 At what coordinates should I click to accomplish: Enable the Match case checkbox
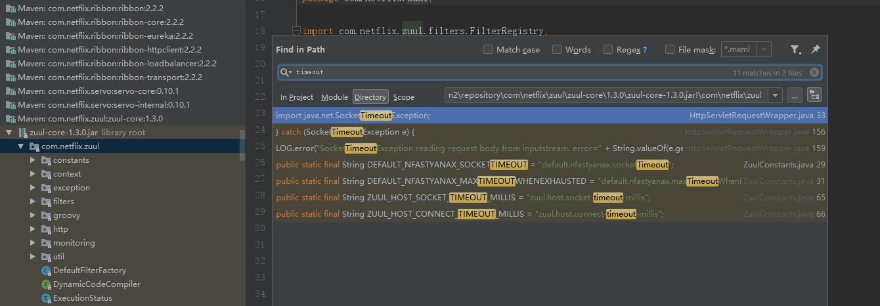pyautogui.click(x=488, y=50)
